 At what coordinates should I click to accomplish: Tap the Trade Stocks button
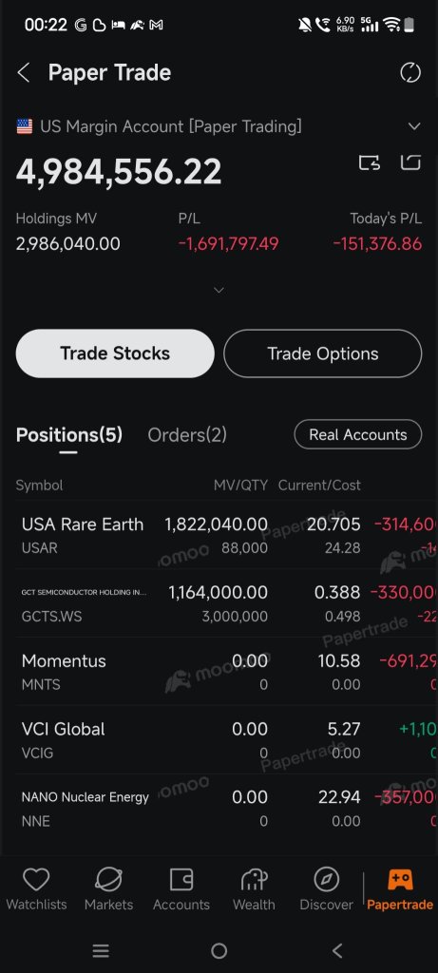point(115,353)
